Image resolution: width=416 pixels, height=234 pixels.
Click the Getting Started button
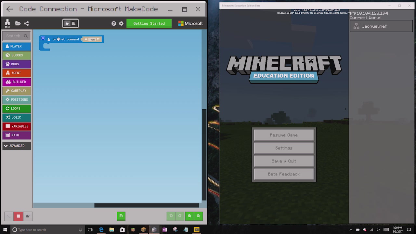(149, 23)
